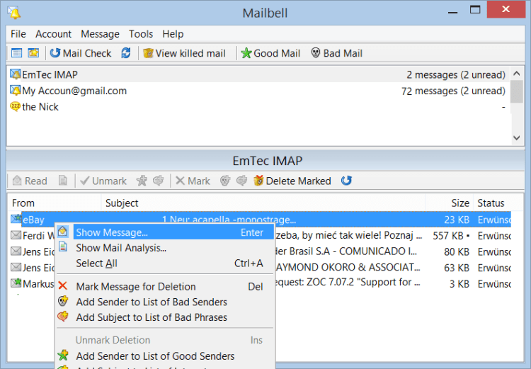Screen dimensions: 531x369
Task: Open View killed mail
Action: (184, 53)
